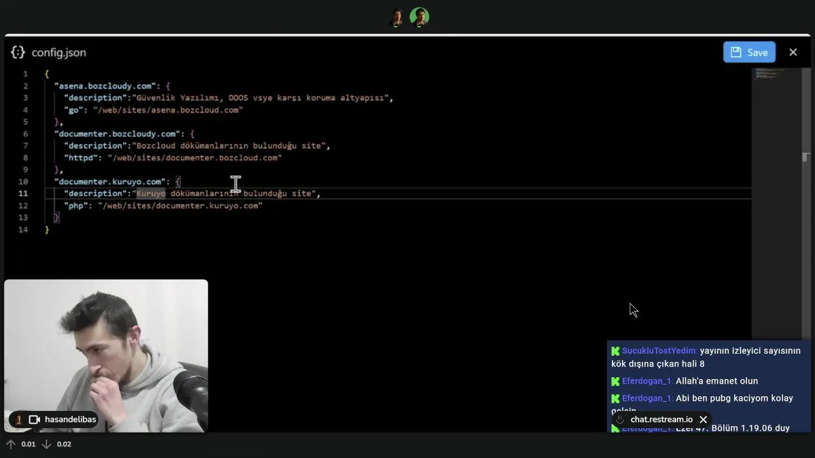The height and width of the screenshot is (458, 815).
Task: Click line number 1 in gutter
Action: click(x=25, y=74)
